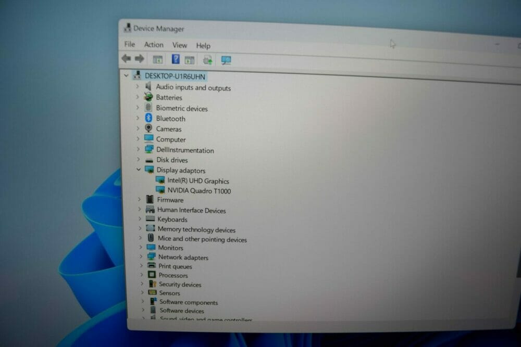Image resolution: width=521 pixels, height=347 pixels.
Task: Click the Display adaptors icon
Action: point(150,170)
